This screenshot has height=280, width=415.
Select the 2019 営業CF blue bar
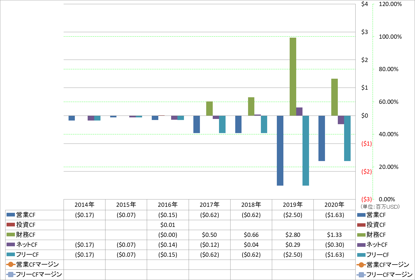coord(280,151)
